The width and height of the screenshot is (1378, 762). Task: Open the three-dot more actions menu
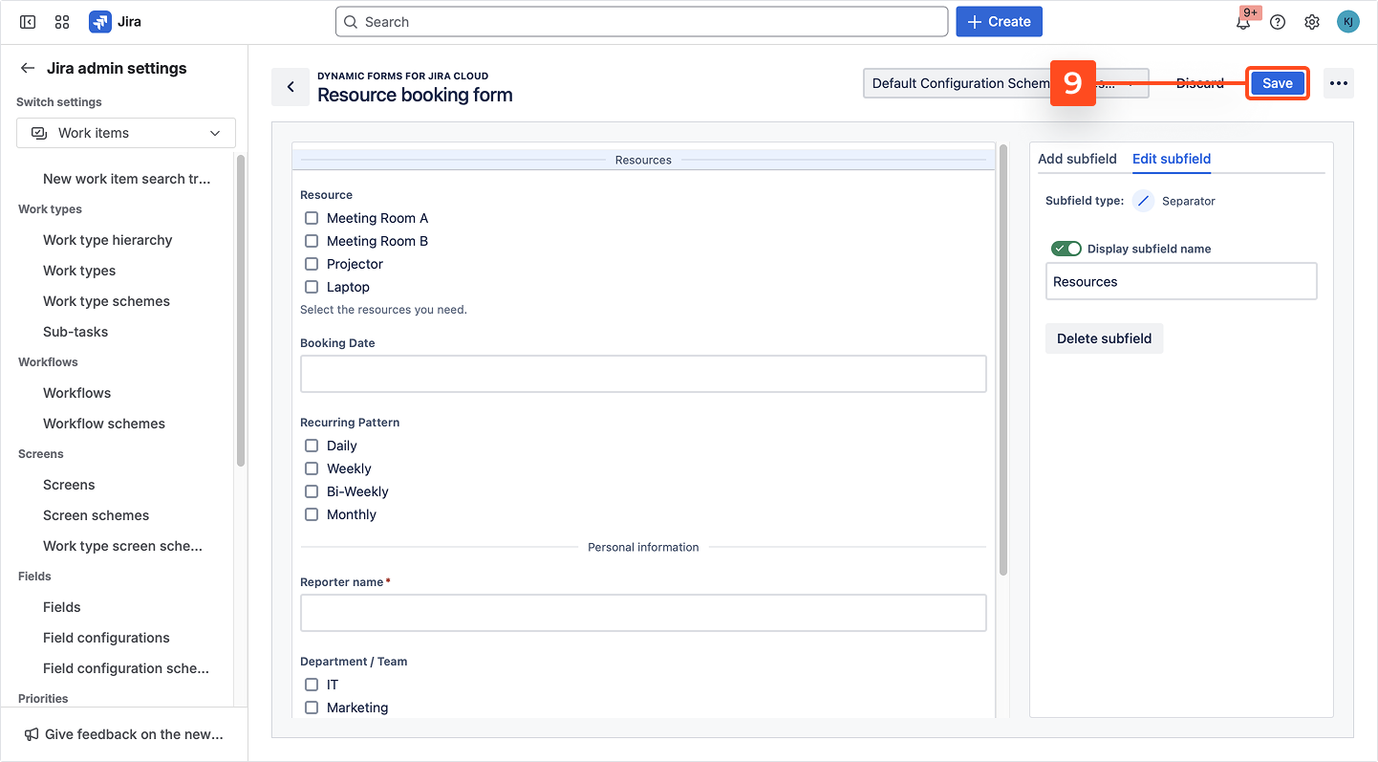coord(1339,83)
